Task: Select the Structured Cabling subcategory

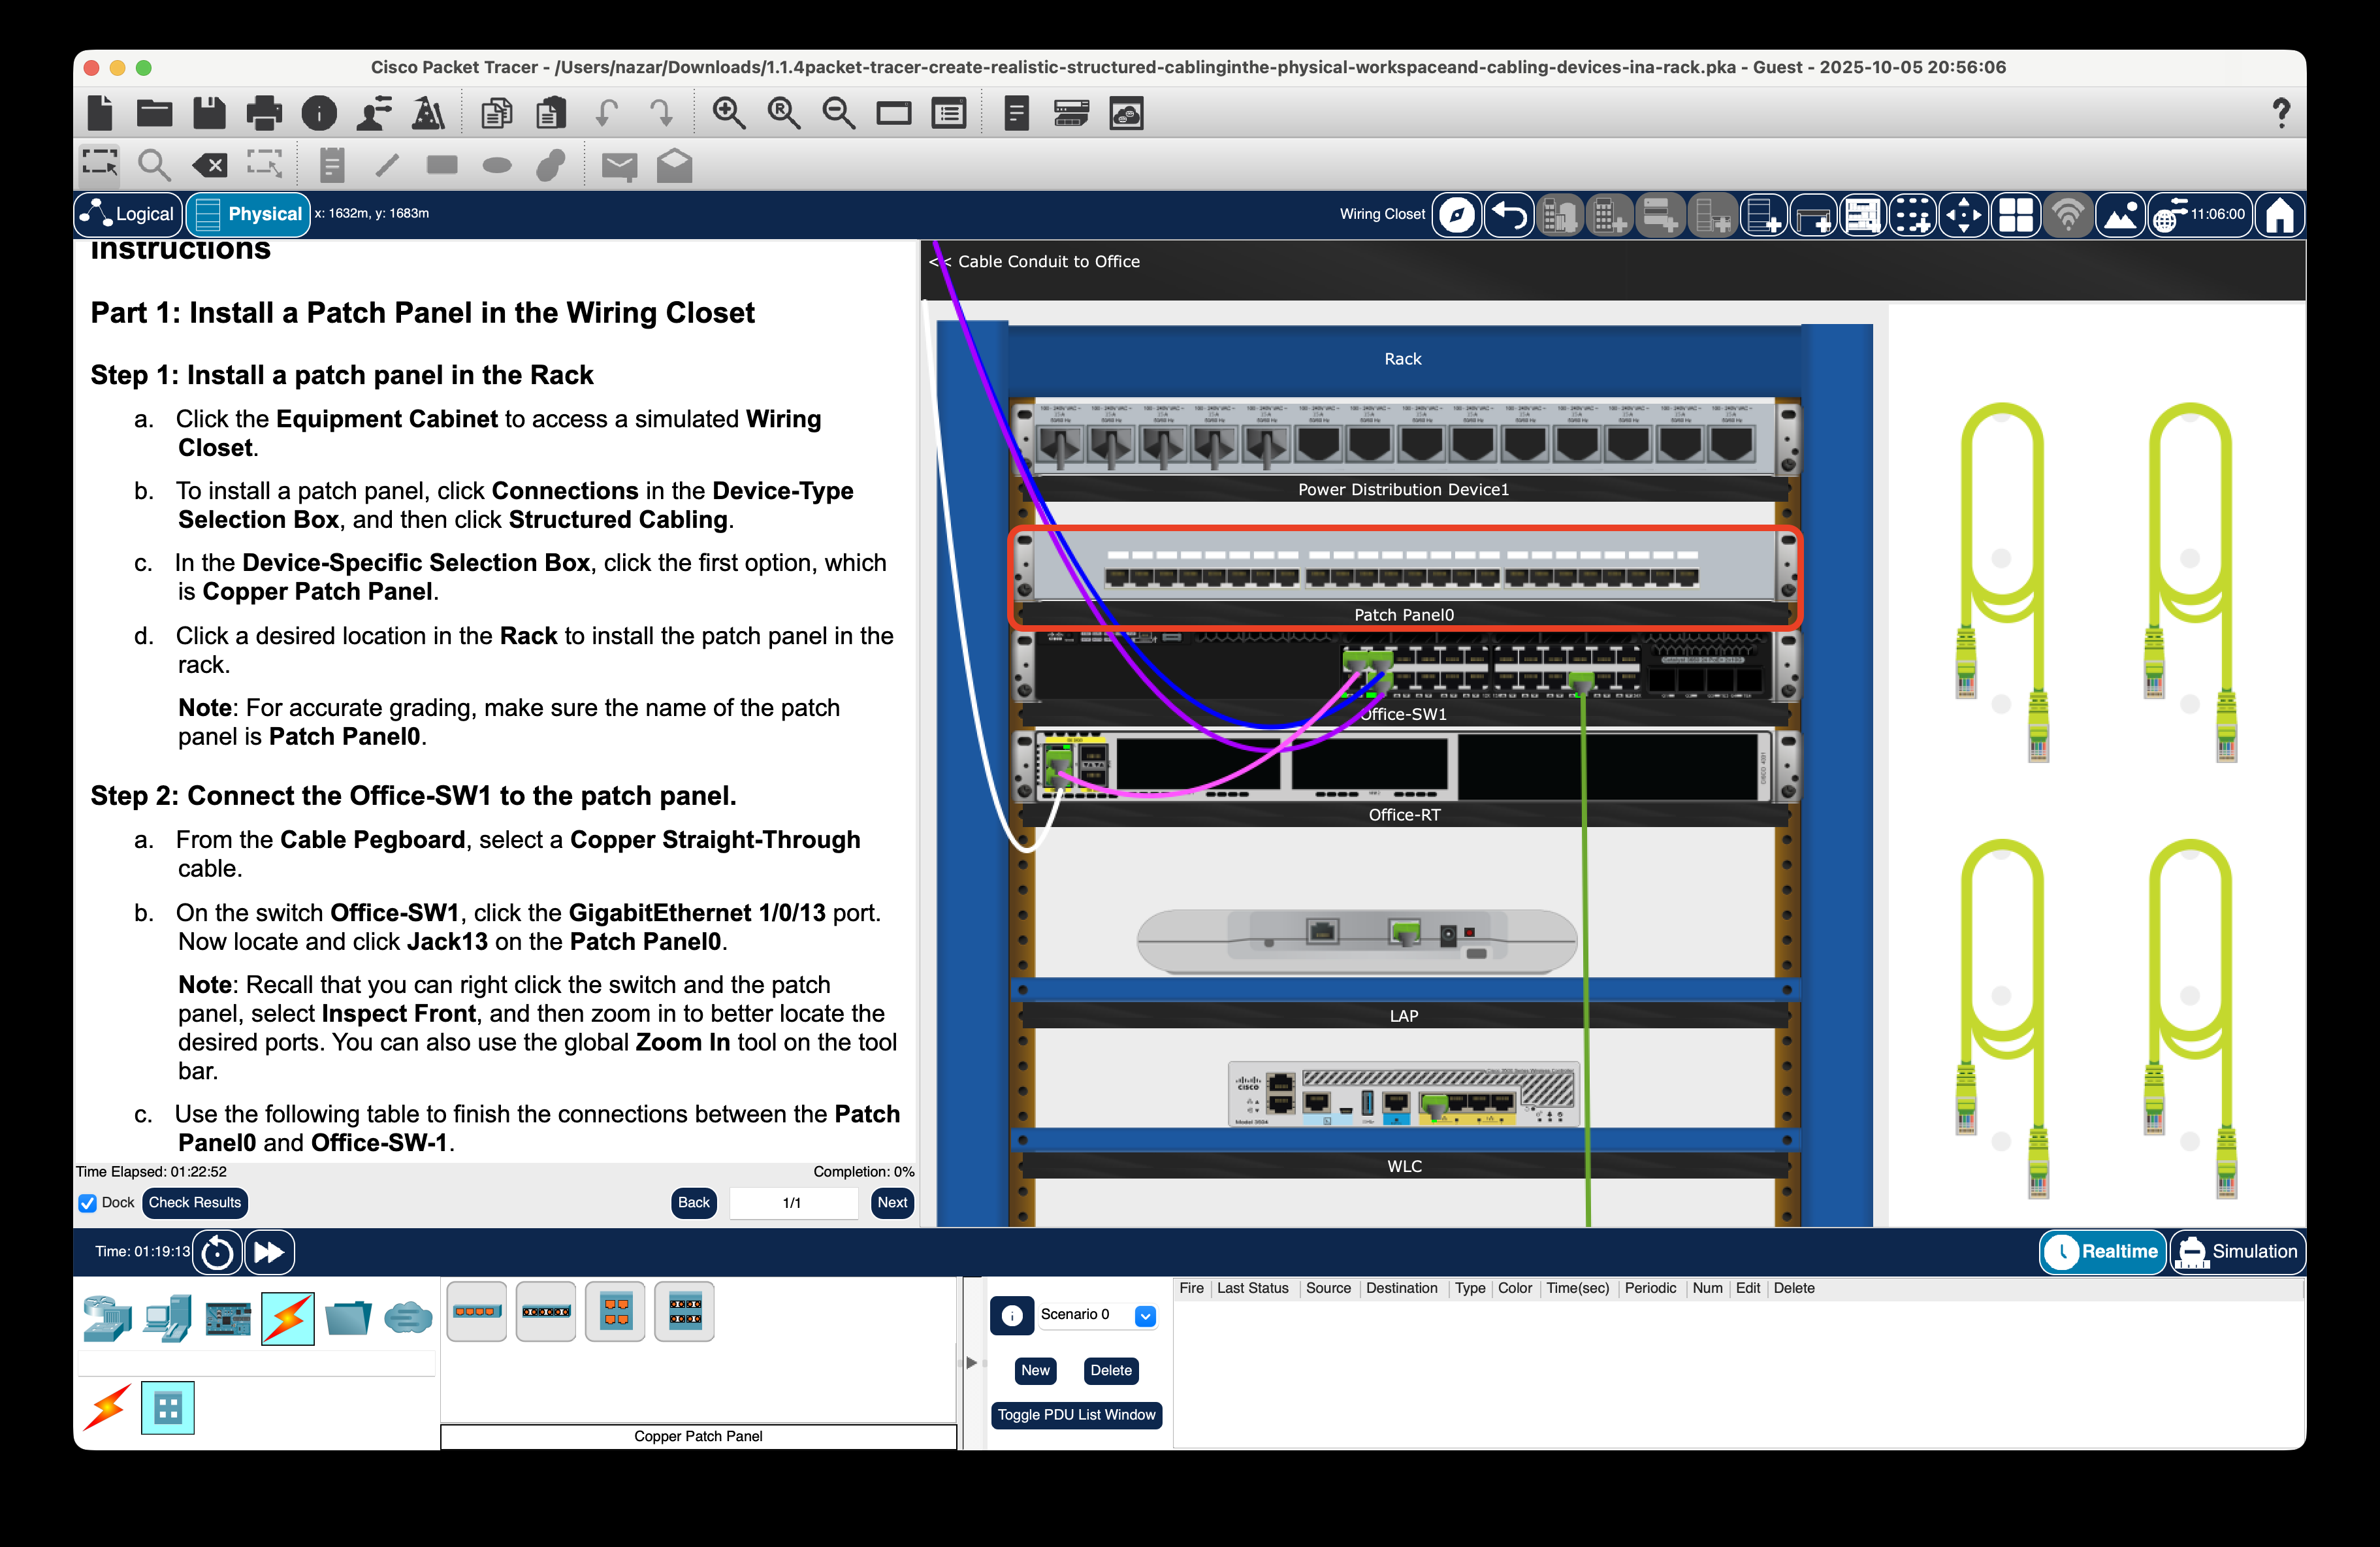Action: (x=167, y=1408)
